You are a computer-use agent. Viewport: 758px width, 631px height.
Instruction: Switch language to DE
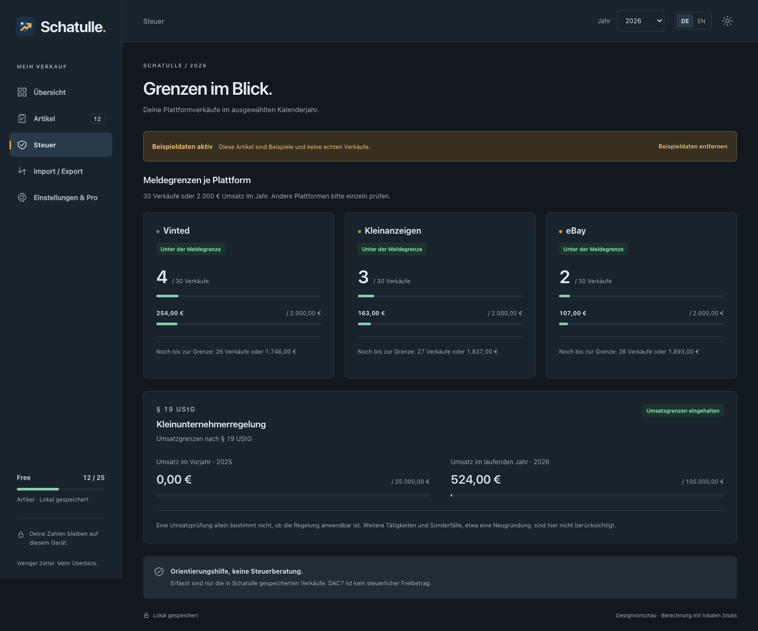(685, 21)
